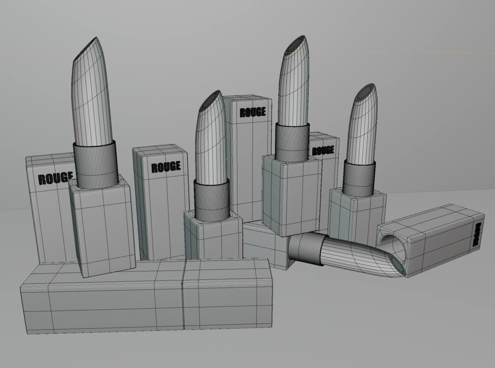This screenshot has height=368, width=495.
Task: Select the ROUGE label on the standing cap beside the leftmost lipstick
Action: pos(165,167)
